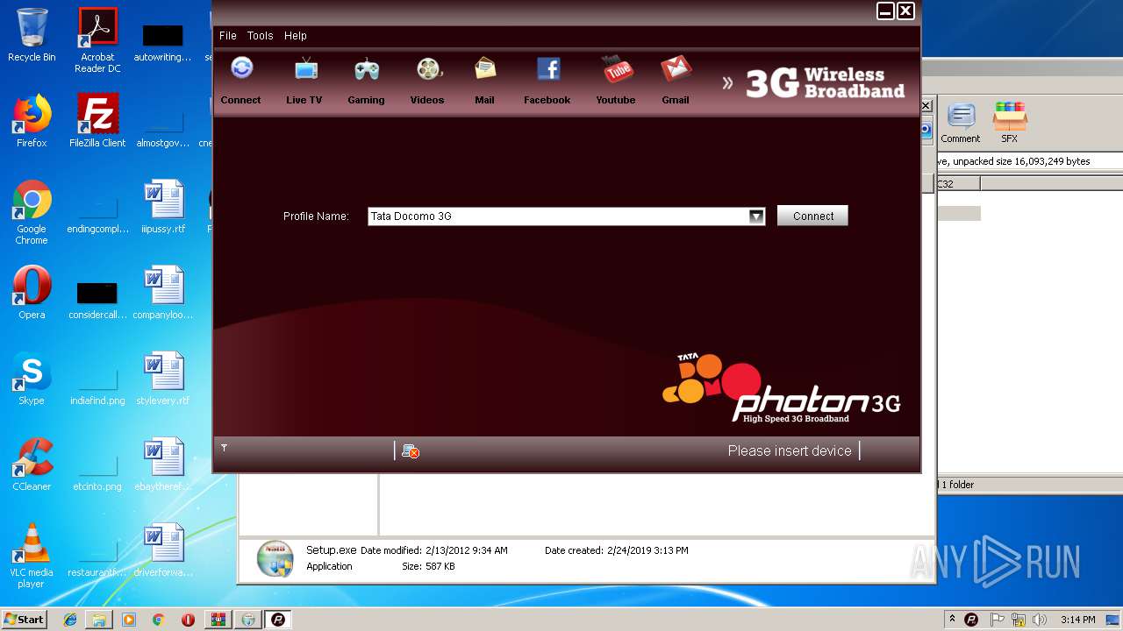The width and height of the screenshot is (1123, 631).
Task: Open Chrome from the taskbar
Action: (158, 620)
